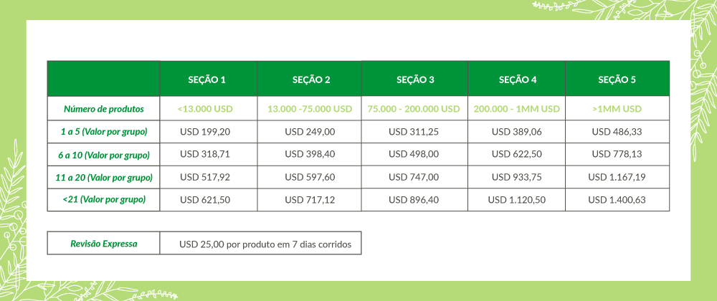Click the 75.000 - 200.000 USD range

coord(414,109)
